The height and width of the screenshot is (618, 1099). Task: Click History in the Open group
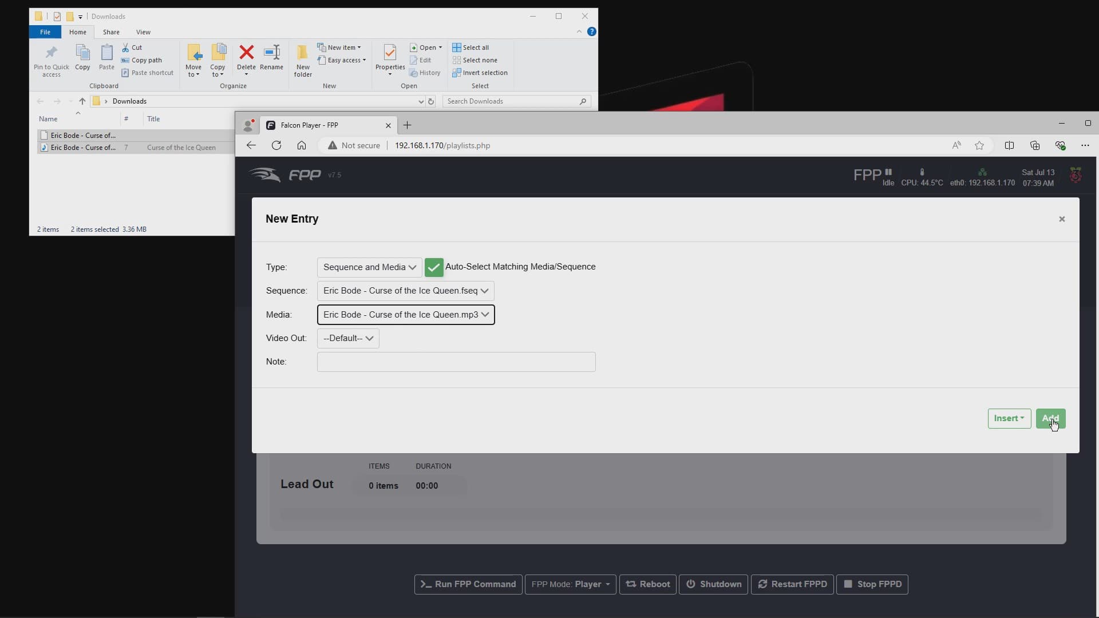[x=425, y=73]
